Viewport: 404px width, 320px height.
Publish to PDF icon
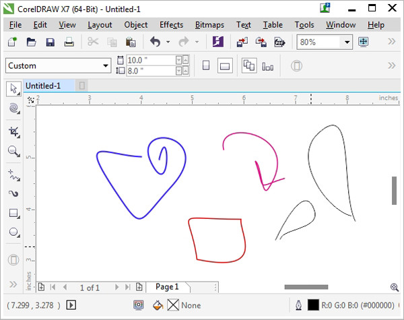[x=279, y=42]
